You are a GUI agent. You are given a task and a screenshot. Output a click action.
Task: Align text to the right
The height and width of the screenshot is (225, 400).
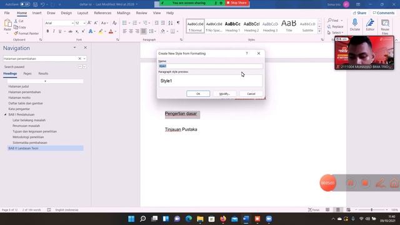pos(137,31)
